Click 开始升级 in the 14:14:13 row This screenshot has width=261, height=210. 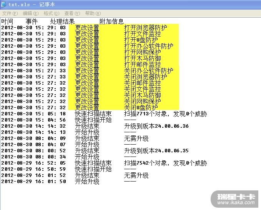click(x=87, y=132)
